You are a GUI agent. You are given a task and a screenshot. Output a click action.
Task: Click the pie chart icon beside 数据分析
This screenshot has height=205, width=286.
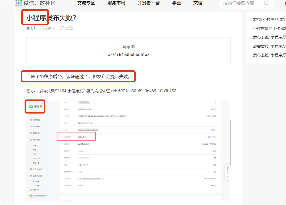tap(31, 133)
